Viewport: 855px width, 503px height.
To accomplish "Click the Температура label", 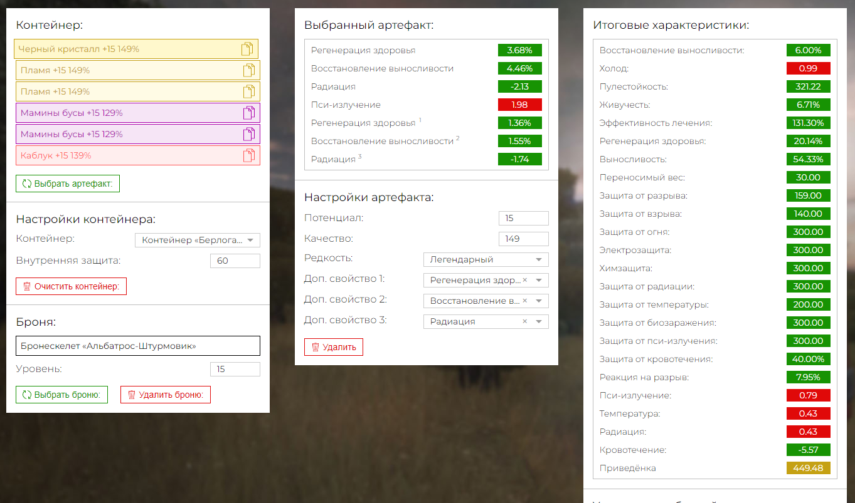I will click(x=630, y=413).
